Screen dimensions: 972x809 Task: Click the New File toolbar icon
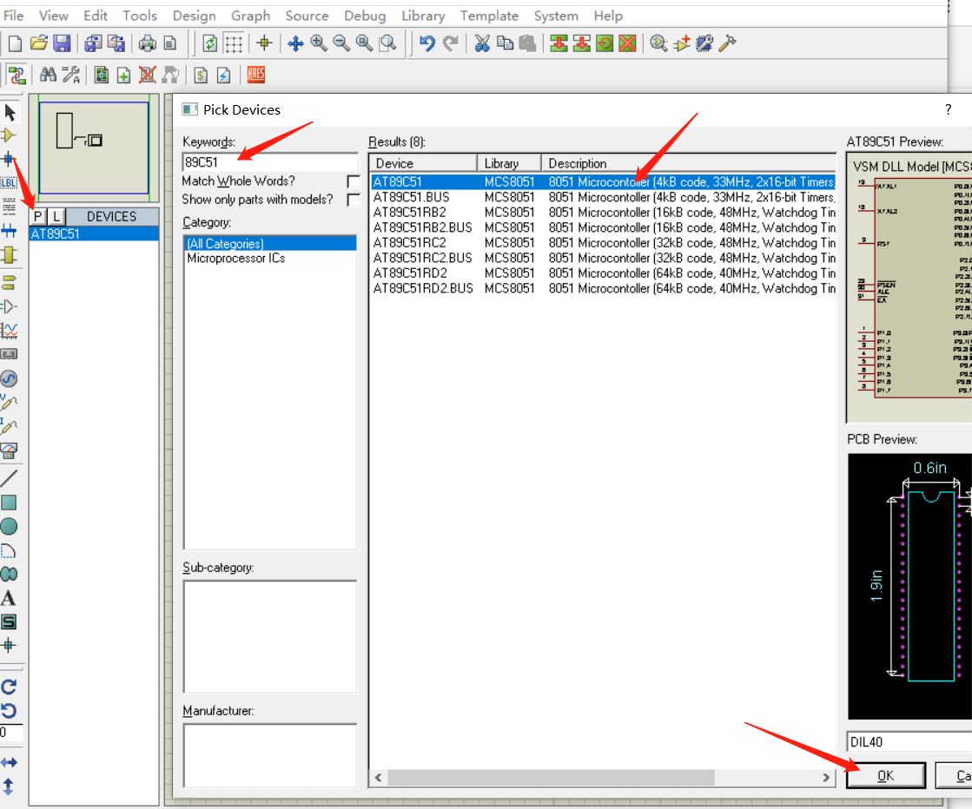coord(15,43)
